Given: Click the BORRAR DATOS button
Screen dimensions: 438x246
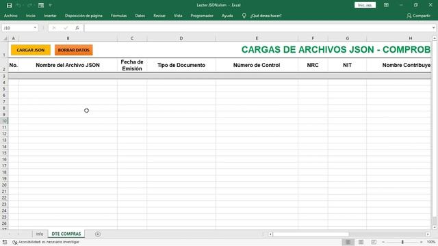Looking at the screenshot, I should [74, 50].
